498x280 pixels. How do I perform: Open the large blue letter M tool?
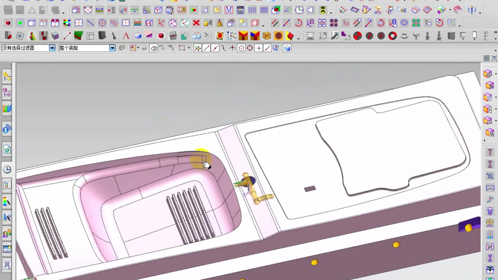point(229,10)
